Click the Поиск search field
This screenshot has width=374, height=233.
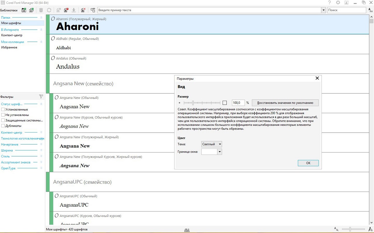346,10
